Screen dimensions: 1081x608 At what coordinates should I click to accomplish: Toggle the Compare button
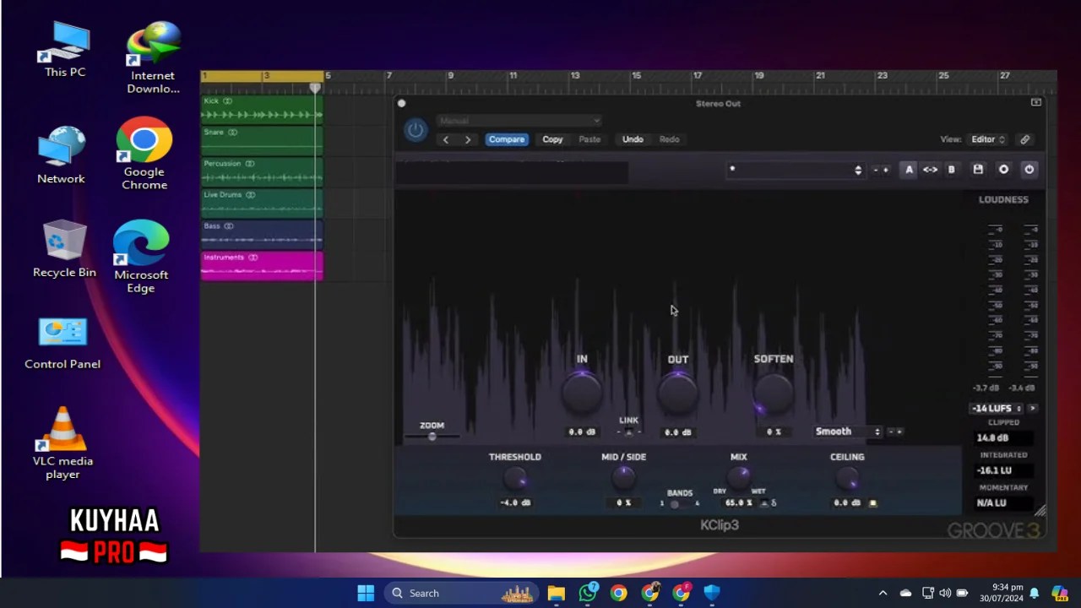(507, 139)
